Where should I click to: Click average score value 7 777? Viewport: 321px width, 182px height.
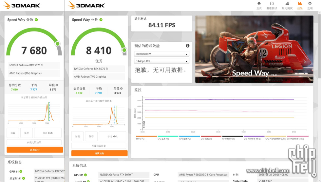33,90
